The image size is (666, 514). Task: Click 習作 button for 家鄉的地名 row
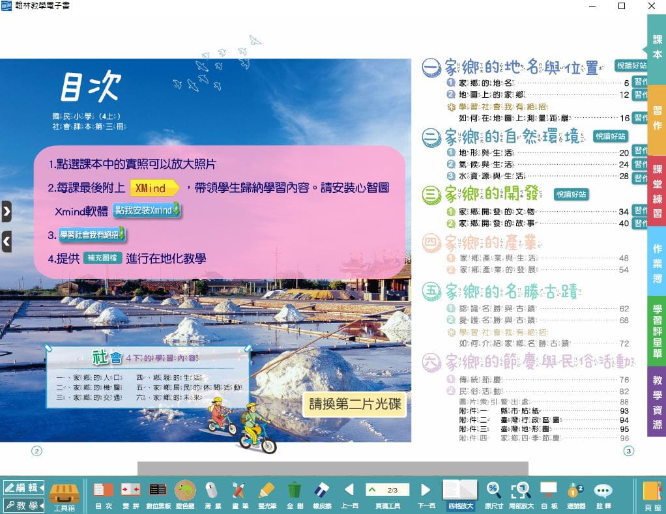[640, 82]
